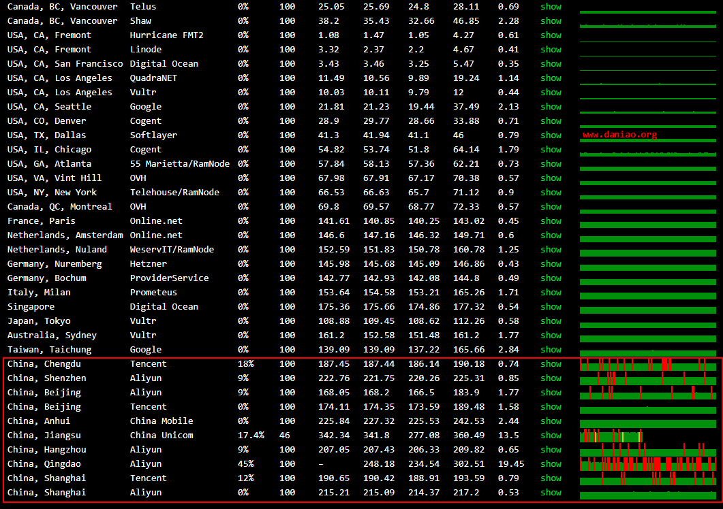The height and width of the screenshot is (509, 723).
Task: Click the 'Italy, Milan' location cell
Action: [x=39, y=293]
